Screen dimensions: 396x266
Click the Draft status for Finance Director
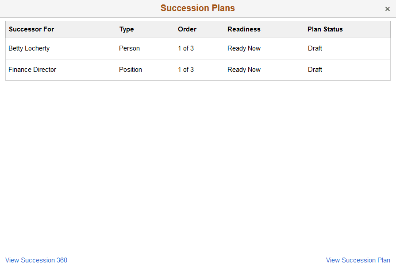coord(315,70)
